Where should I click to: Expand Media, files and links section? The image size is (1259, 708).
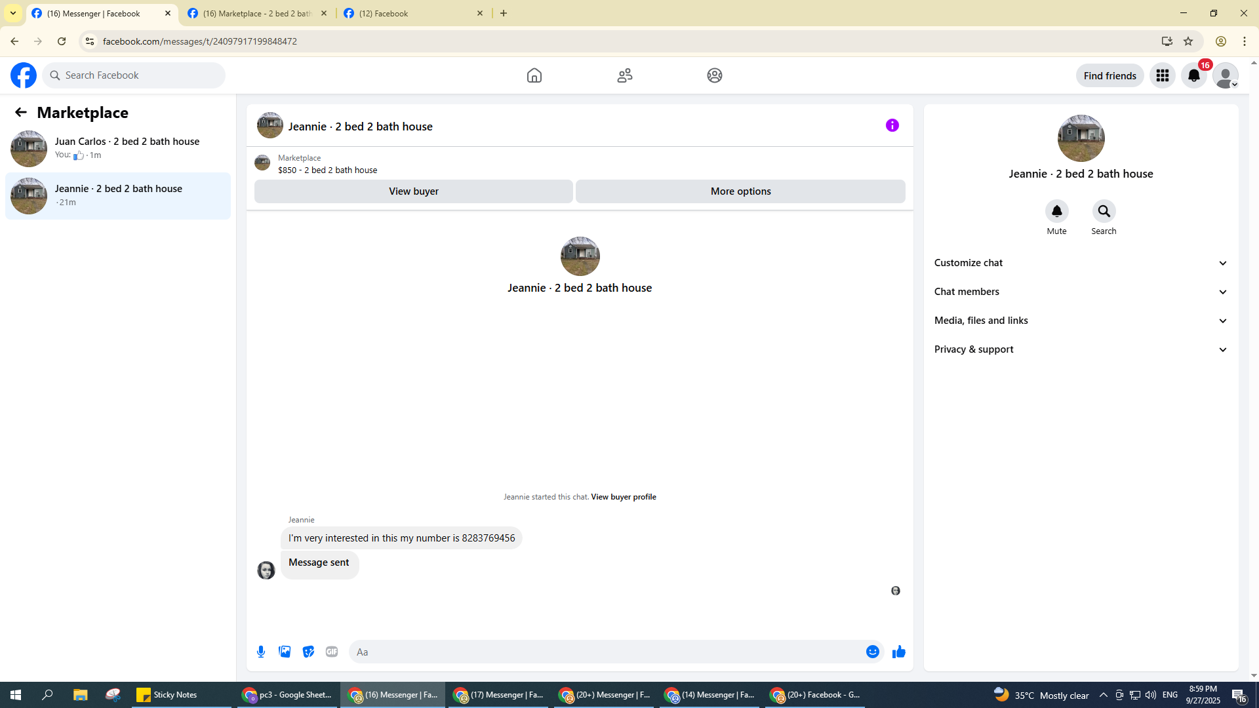tap(1081, 321)
